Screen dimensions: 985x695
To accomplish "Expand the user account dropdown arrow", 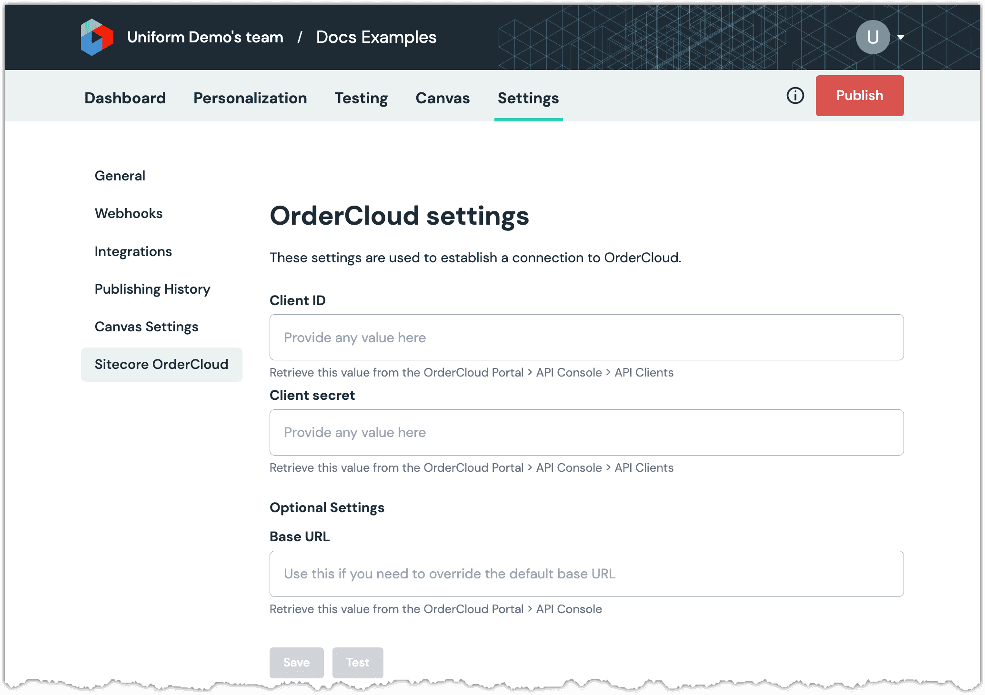I will pos(901,38).
